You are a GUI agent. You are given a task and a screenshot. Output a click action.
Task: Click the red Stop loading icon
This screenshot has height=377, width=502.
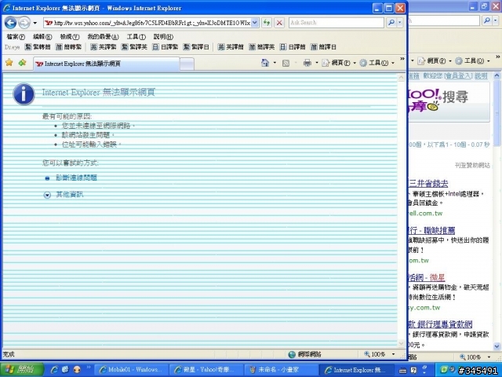click(x=279, y=23)
